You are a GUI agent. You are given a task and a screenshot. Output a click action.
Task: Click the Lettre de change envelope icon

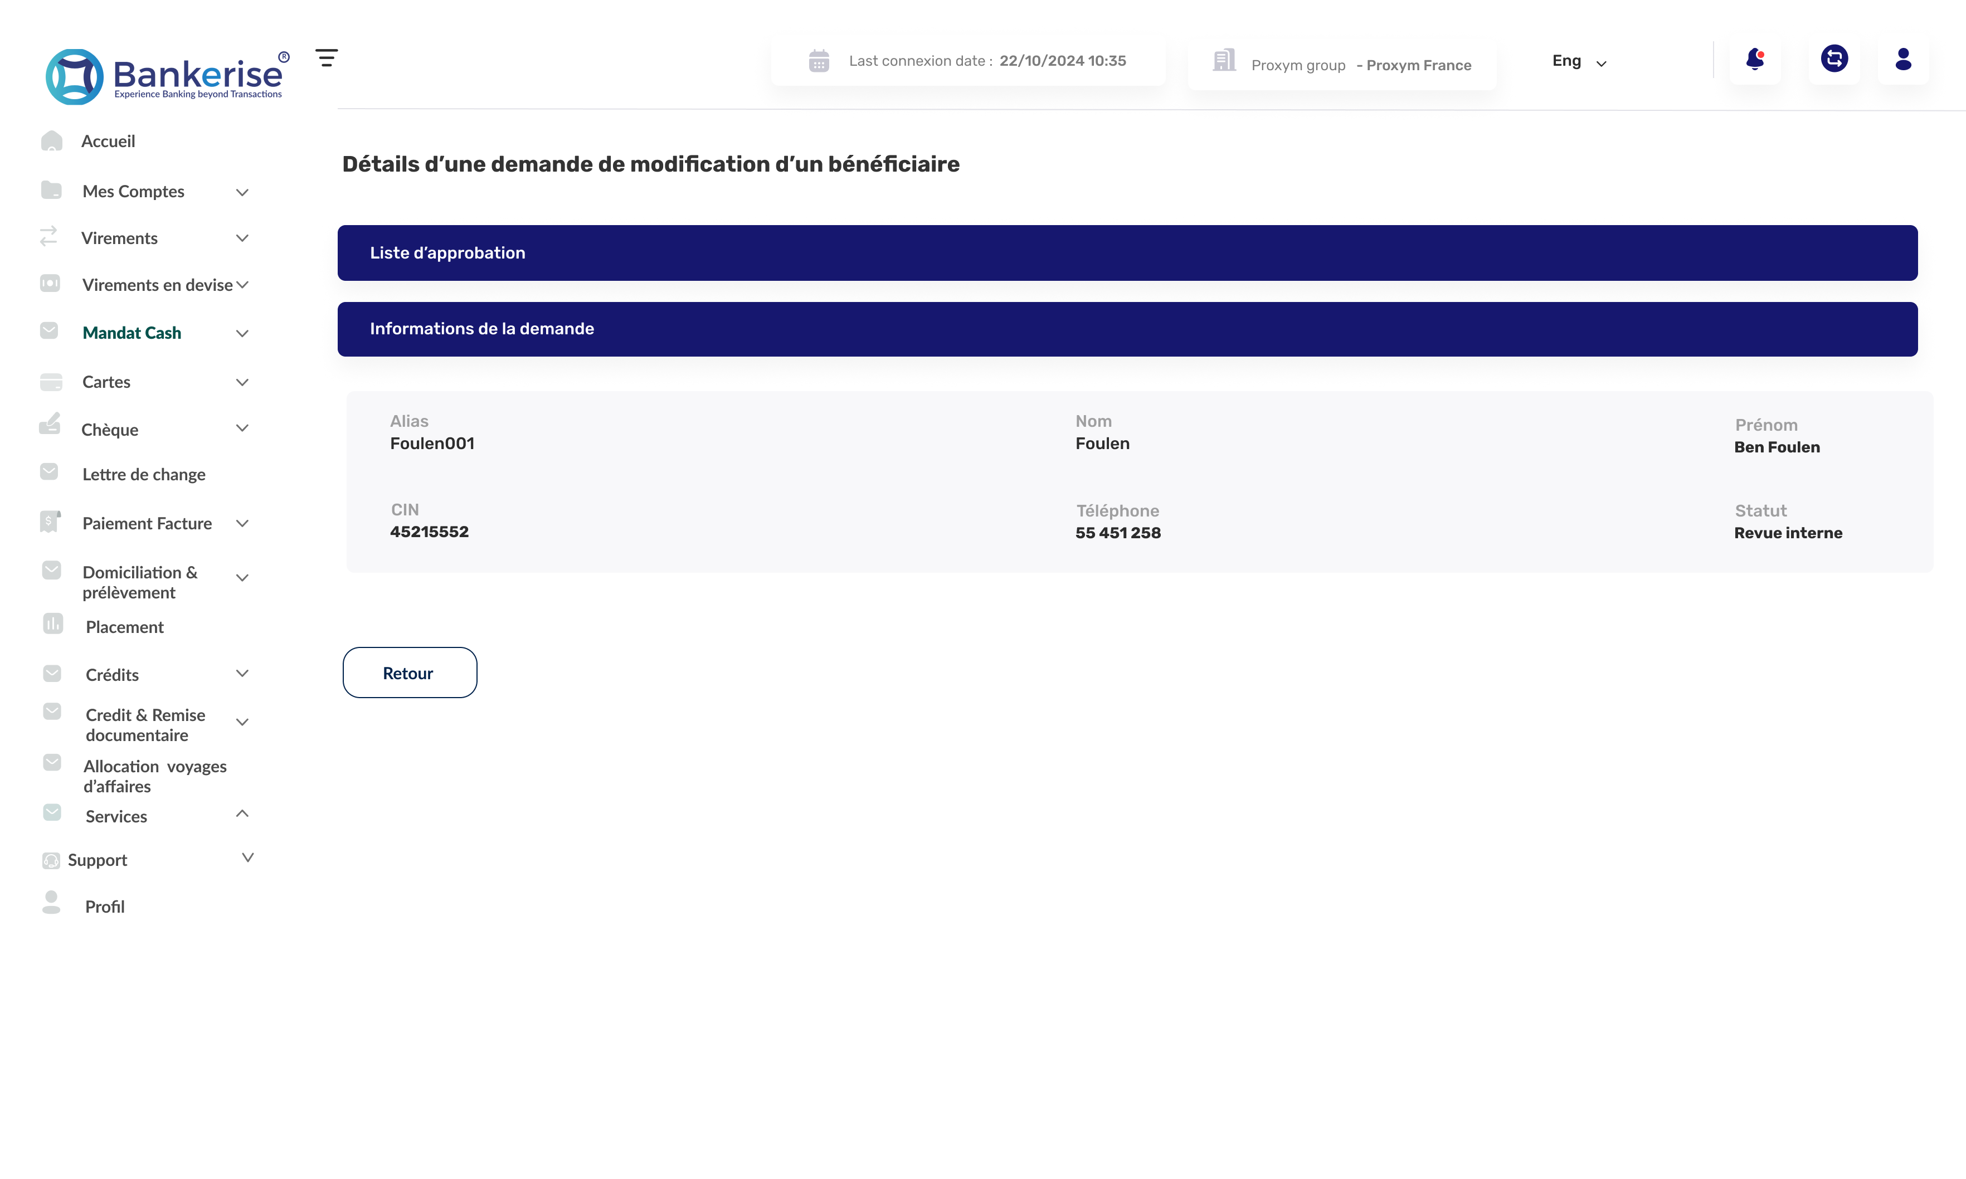[x=49, y=472]
